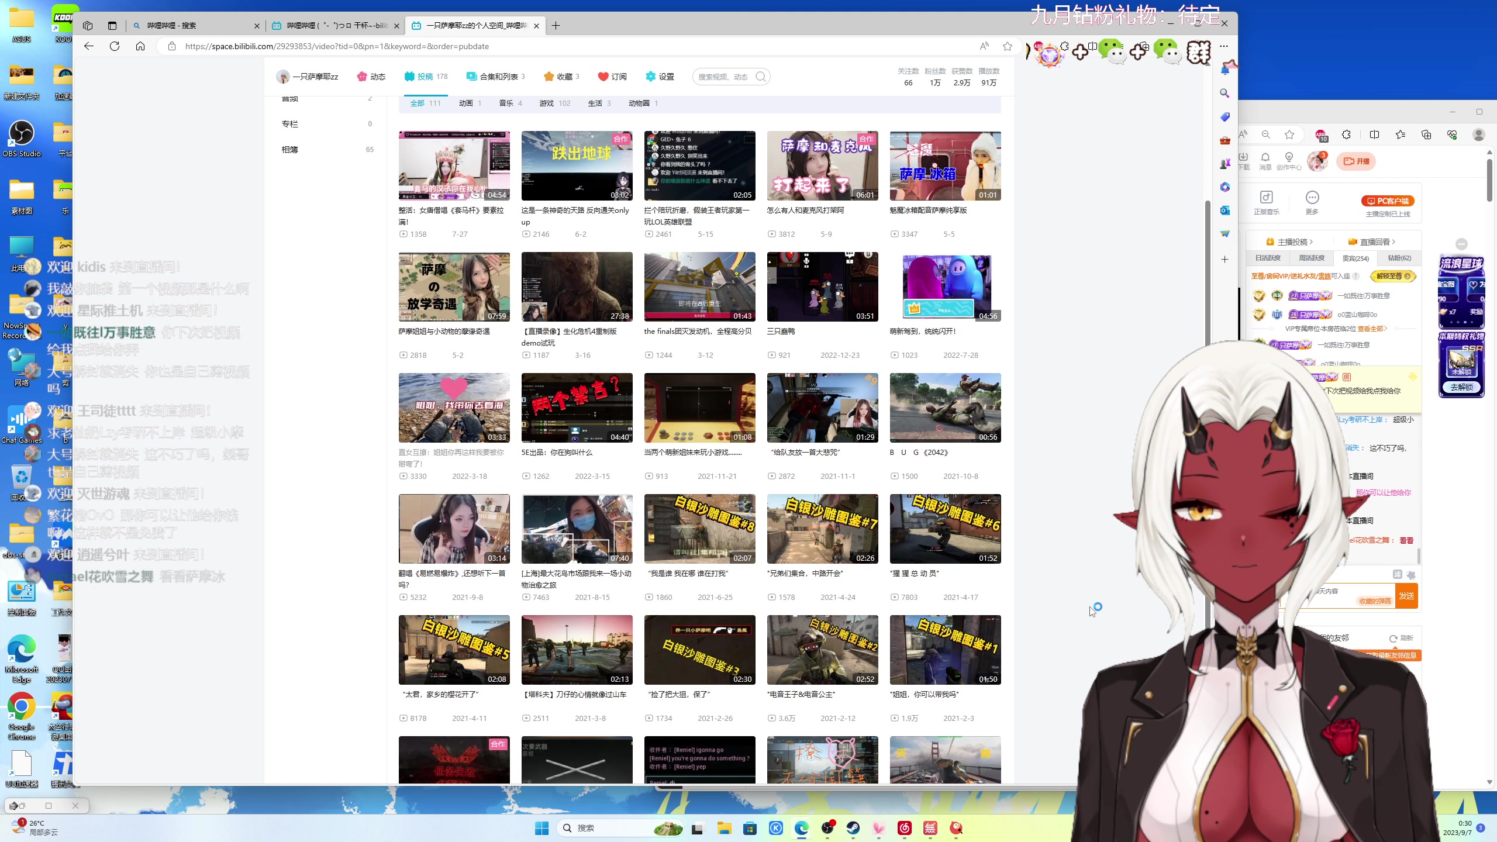Open NetEase Cloud Music in taskbar
This screenshot has width=1497, height=842.
pos(905,828)
